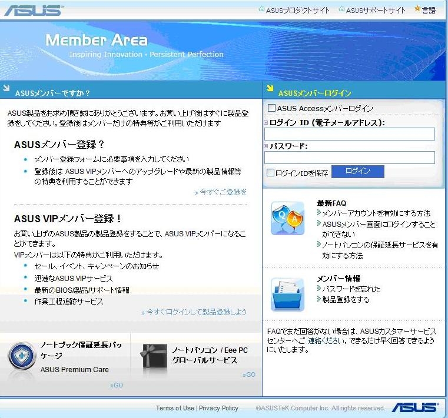This screenshot has height=418, width=448.
Task: Click the blue folder メンバー情報 icon
Action: [288, 295]
